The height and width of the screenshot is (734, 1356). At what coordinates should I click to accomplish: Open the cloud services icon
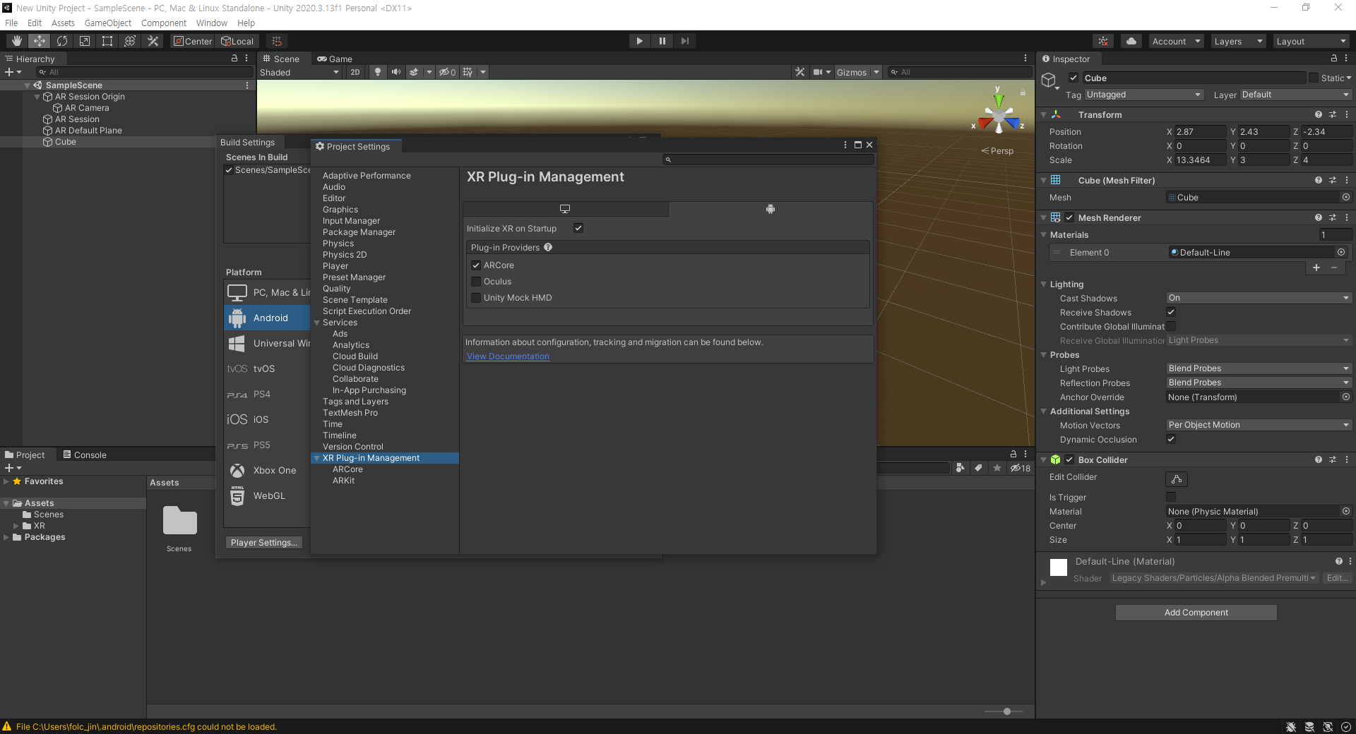pos(1131,41)
